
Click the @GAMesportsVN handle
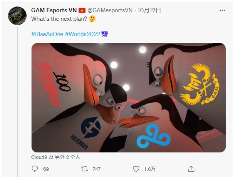coord(110,10)
